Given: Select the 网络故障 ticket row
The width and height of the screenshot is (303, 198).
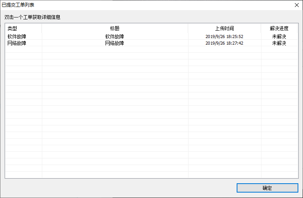Looking at the screenshot, I should click(151, 43).
